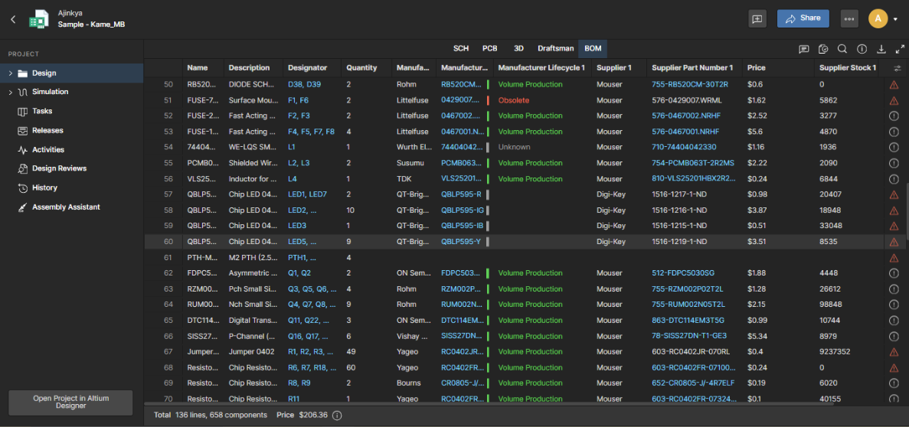Click the Tasks sidebar icon
909x427 pixels.
click(23, 111)
